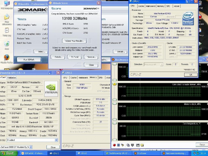The width and height of the screenshot is (208, 156).
Task: Click the overlapping windows icon in monitor toolbar
Action: [128, 145]
